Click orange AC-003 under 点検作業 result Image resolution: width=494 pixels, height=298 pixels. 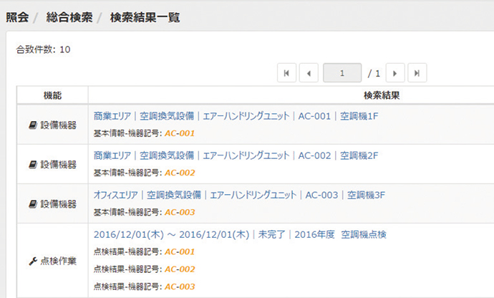point(180,287)
